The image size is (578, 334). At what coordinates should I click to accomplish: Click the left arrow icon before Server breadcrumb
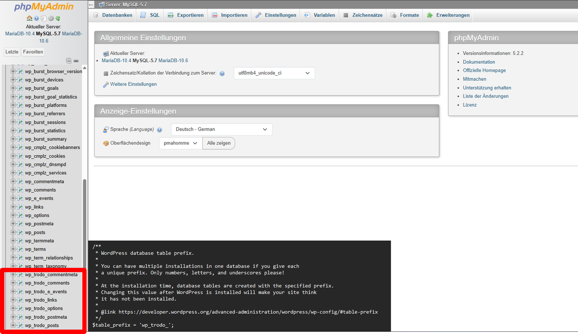(91, 5)
